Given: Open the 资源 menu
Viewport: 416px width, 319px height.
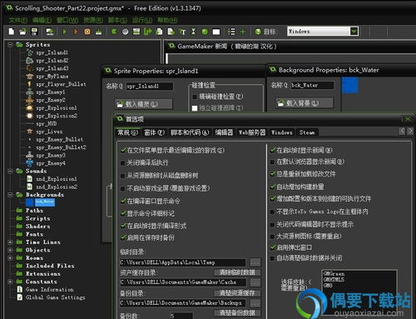Looking at the screenshot, I should coord(93,20).
